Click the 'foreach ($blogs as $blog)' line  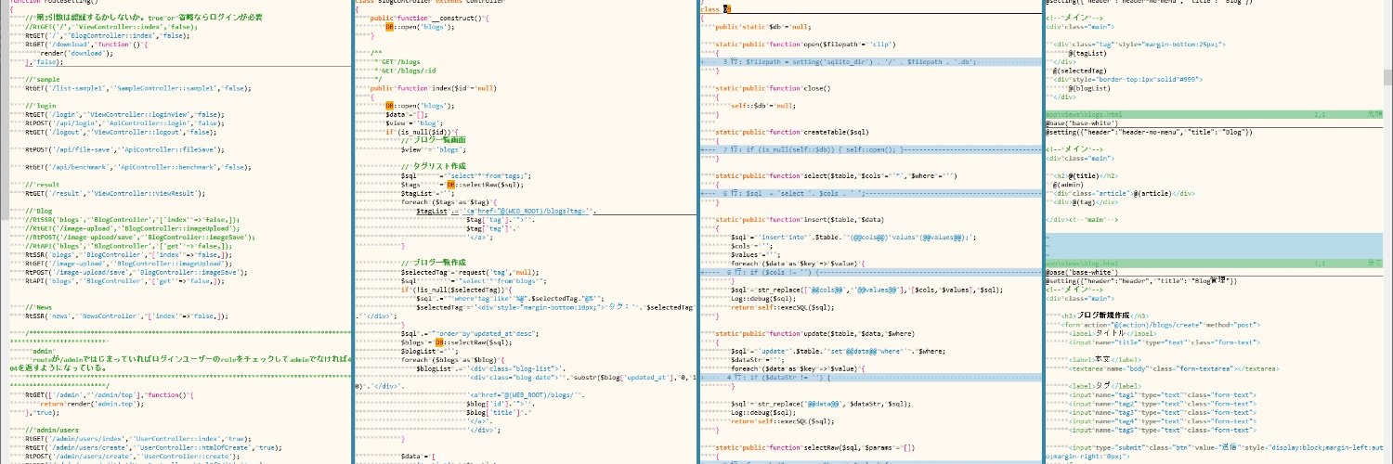pos(453,360)
